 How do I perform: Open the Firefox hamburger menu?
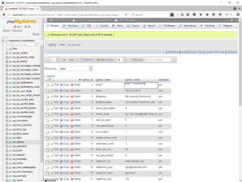238,15
